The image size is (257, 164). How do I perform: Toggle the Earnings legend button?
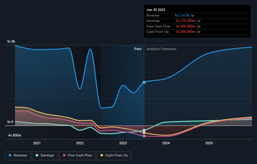(x=45, y=156)
